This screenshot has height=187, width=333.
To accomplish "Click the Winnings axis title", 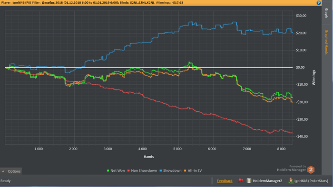I will click(313, 78).
